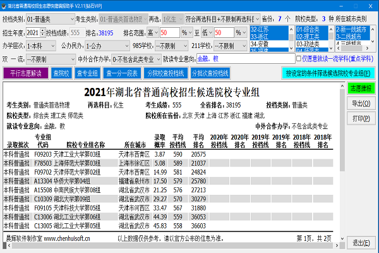379x253 pixels.
Task: Click the lower range value field after 低
Action: (x=224, y=33)
